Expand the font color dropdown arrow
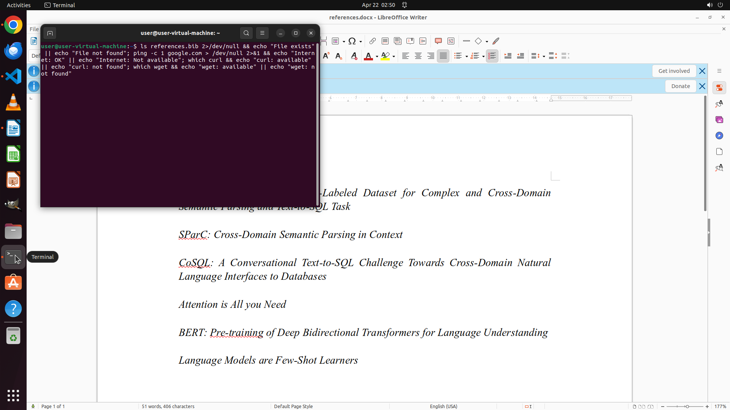 377,57
